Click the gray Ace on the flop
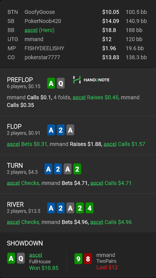The width and height of the screenshot is (156, 278). (x=70, y=130)
